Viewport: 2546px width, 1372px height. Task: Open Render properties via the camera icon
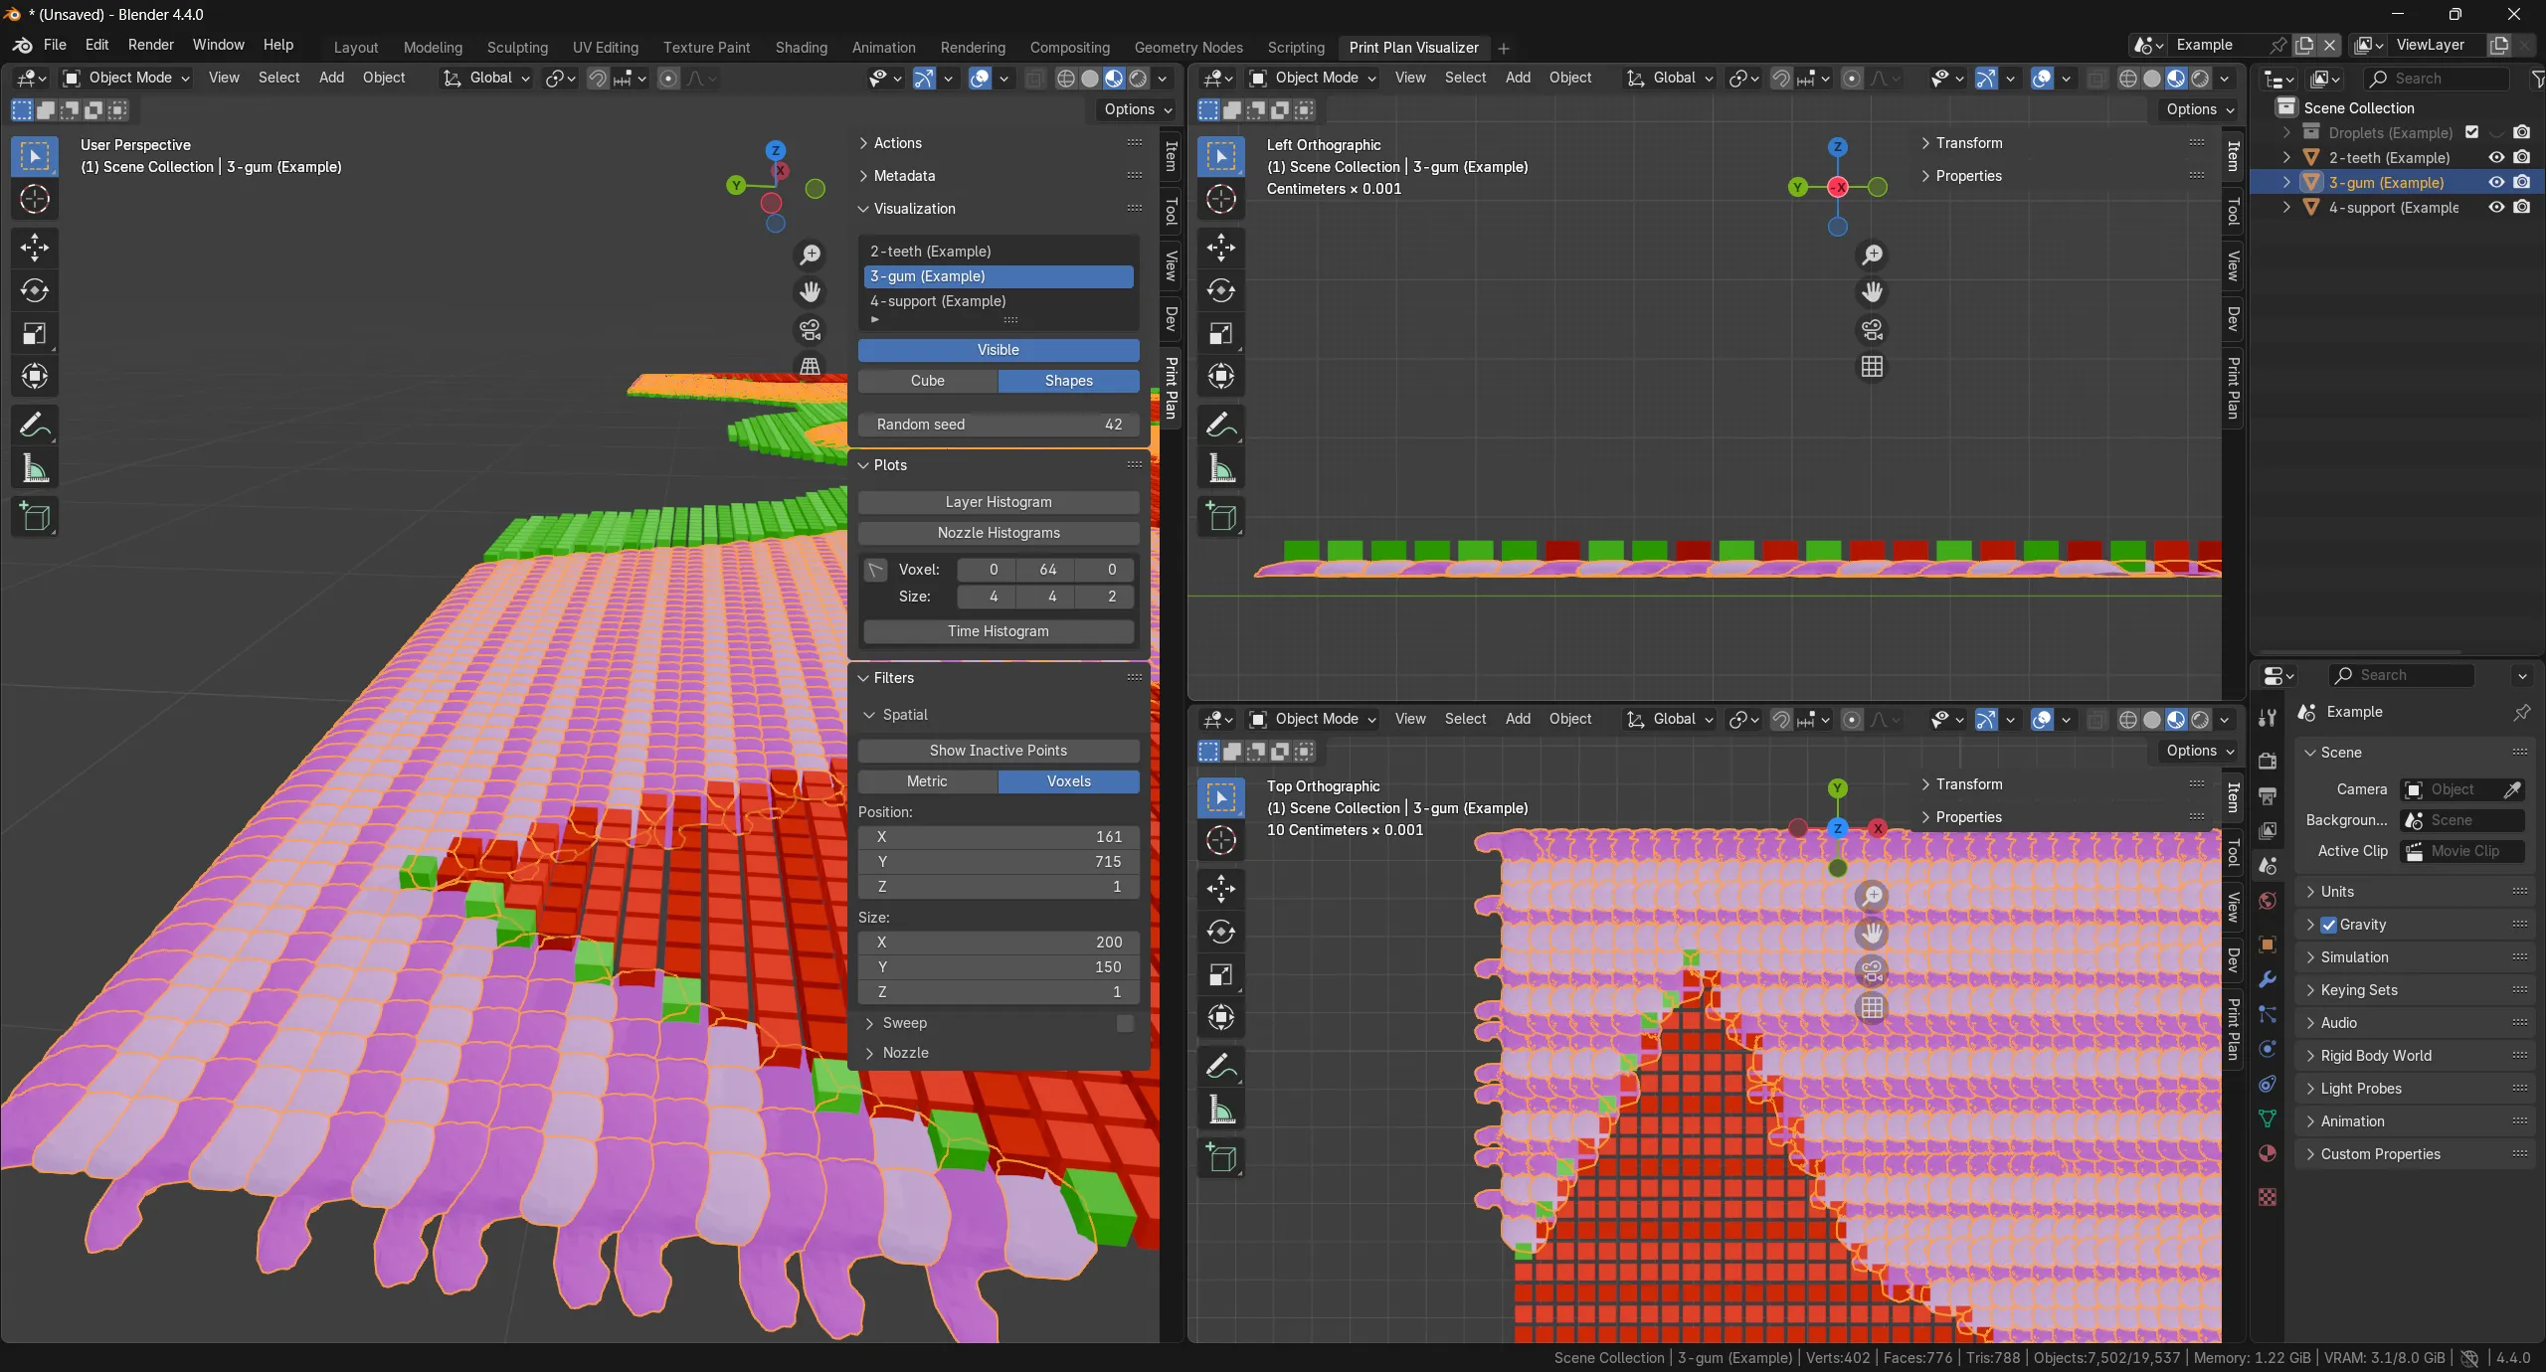tap(2266, 761)
